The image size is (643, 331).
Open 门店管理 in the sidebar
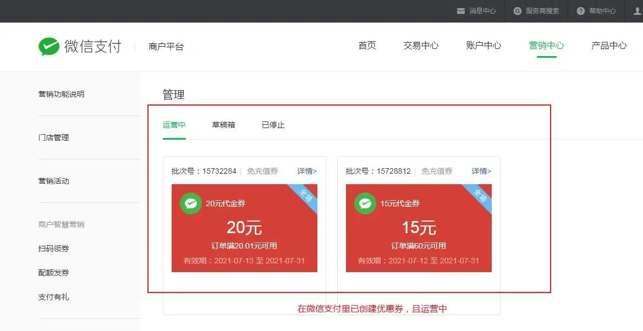point(53,137)
